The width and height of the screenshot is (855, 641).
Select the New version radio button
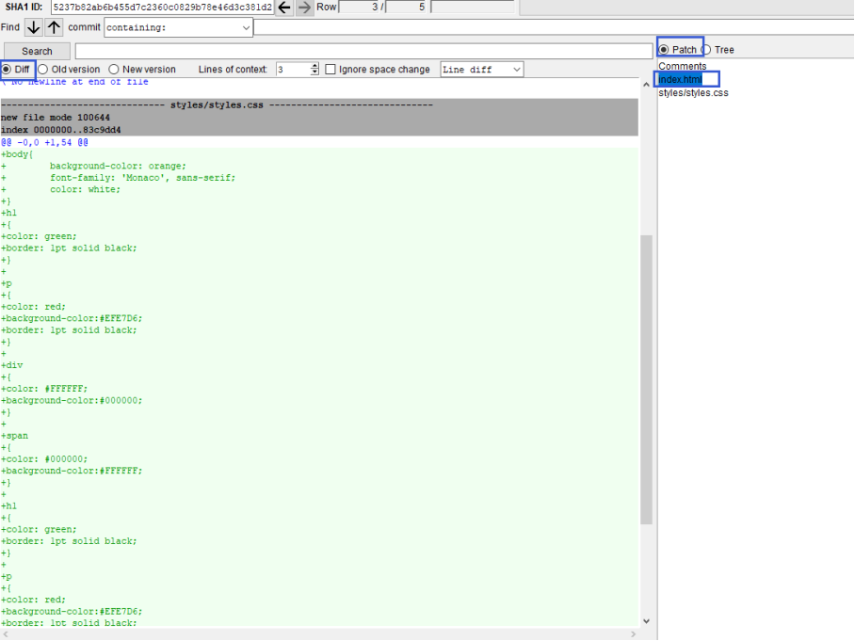tap(113, 70)
